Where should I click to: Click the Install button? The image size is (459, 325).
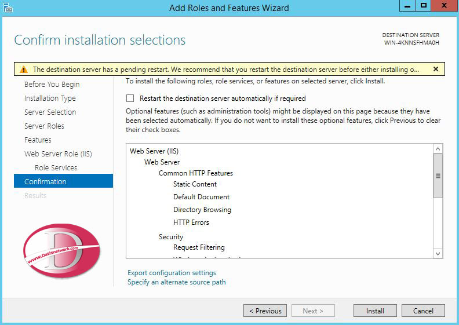(x=375, y=311)
